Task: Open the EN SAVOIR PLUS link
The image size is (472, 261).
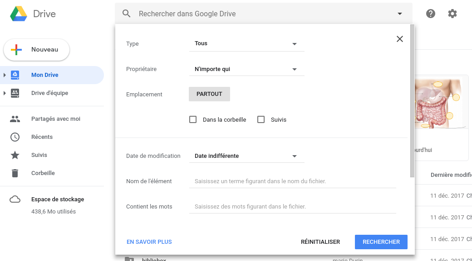Action: click(149, 242)
